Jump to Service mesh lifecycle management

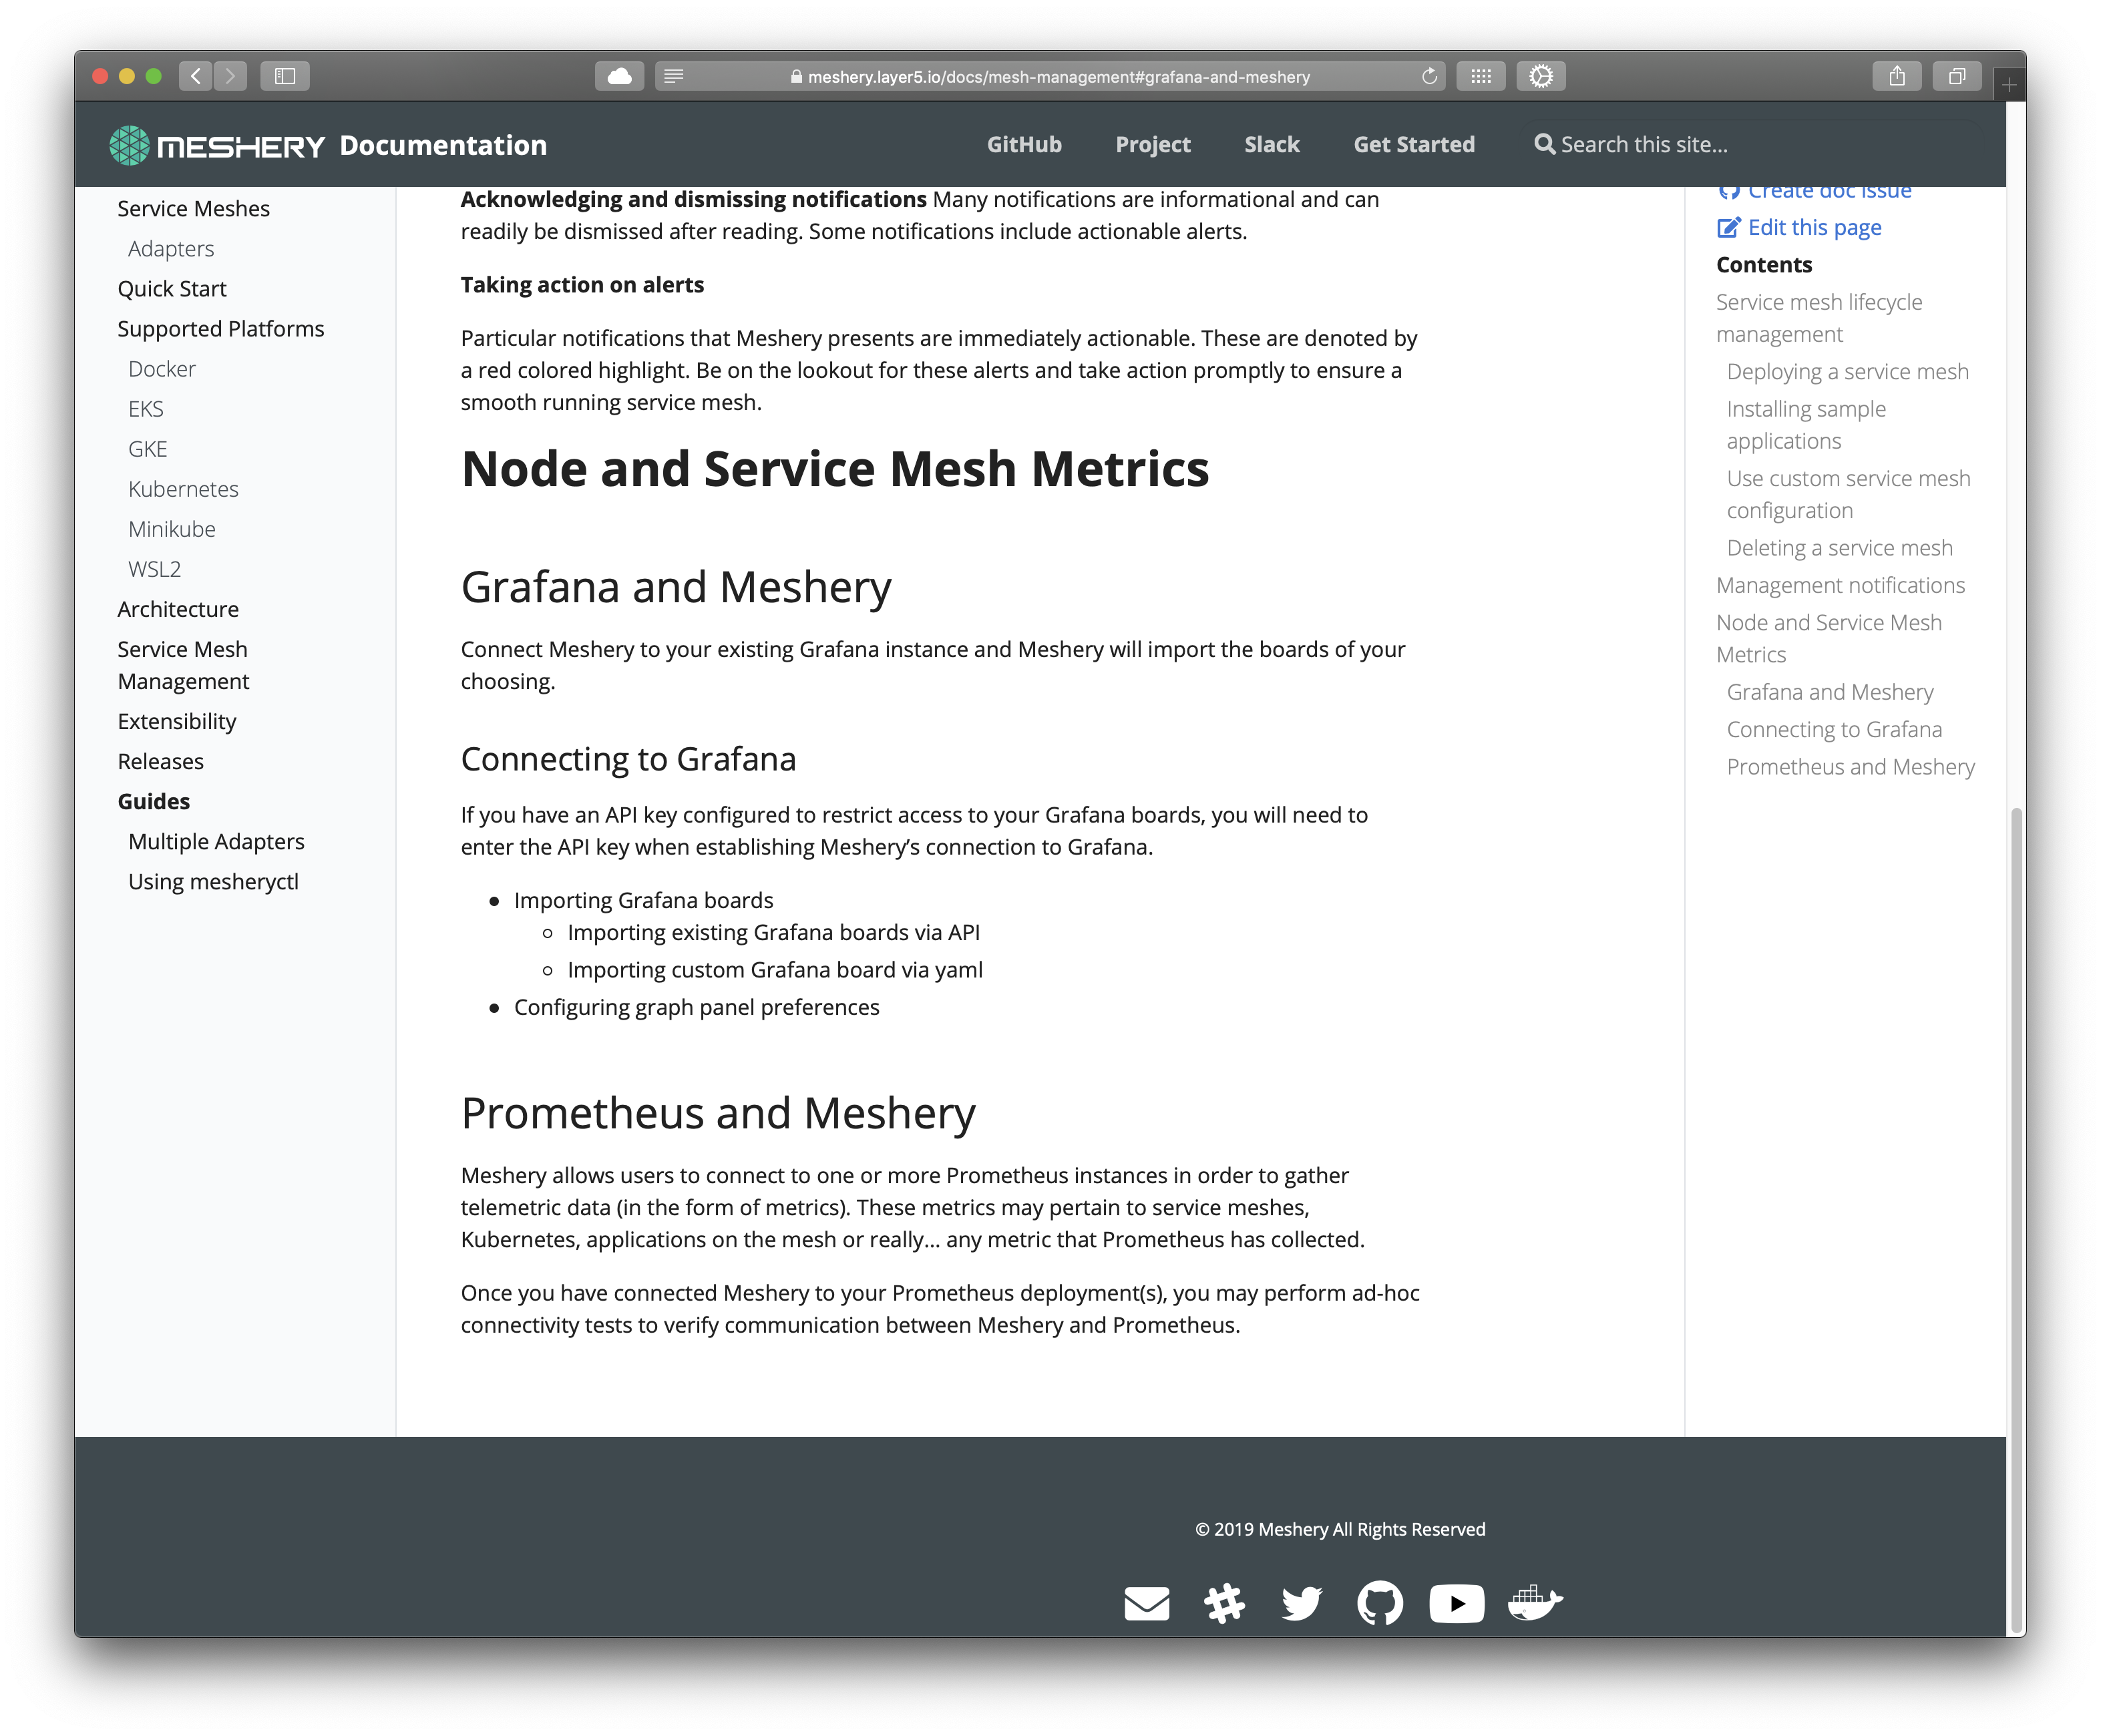[1819, 318]
